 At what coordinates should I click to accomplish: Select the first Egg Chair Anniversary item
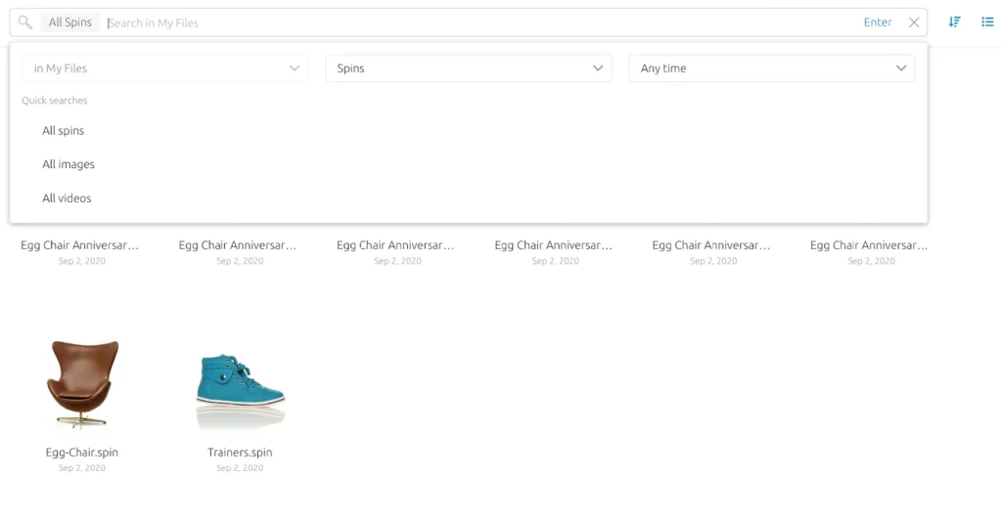pyautogui.click(x=80, y=246)
